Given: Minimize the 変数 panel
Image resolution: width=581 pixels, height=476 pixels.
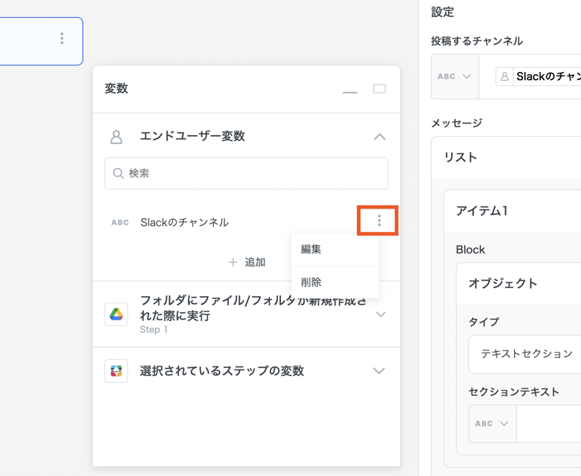Looking at the screenshot, I should (350, 90).
